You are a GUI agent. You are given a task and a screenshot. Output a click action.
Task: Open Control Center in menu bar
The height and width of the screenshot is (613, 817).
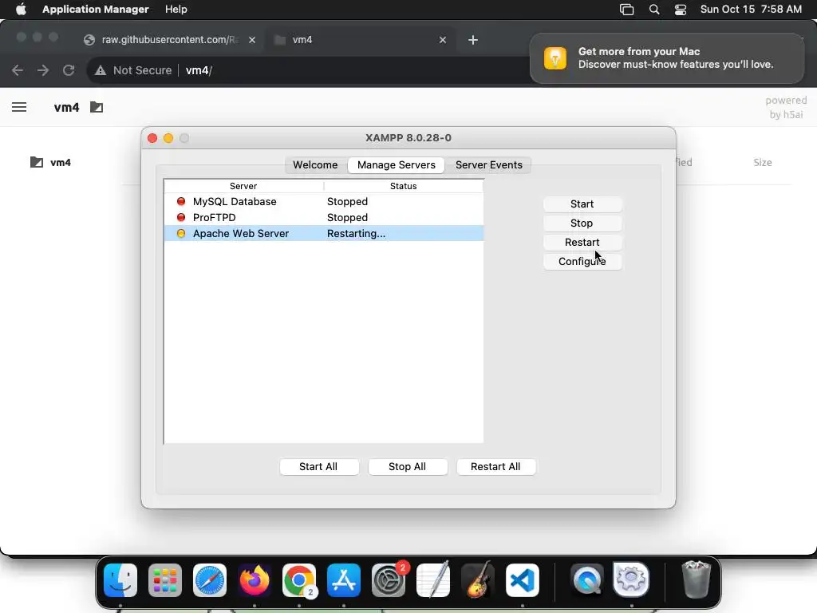pos(681,10)
